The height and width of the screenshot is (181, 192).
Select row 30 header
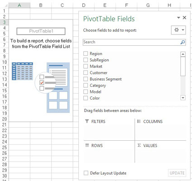click(4, 176)
